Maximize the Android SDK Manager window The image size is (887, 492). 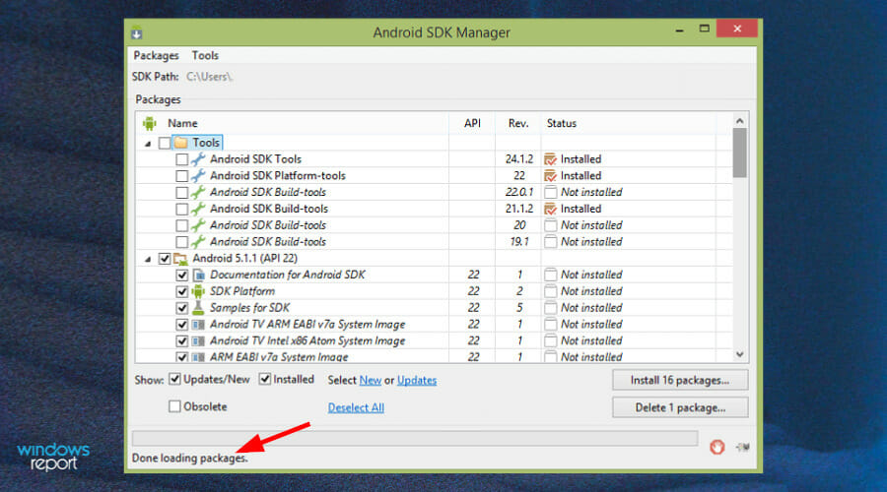coord(704,29)
